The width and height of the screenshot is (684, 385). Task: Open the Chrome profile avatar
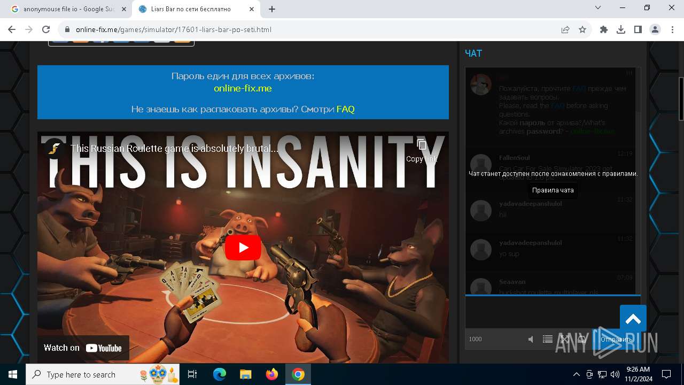(x=655, y=29)
